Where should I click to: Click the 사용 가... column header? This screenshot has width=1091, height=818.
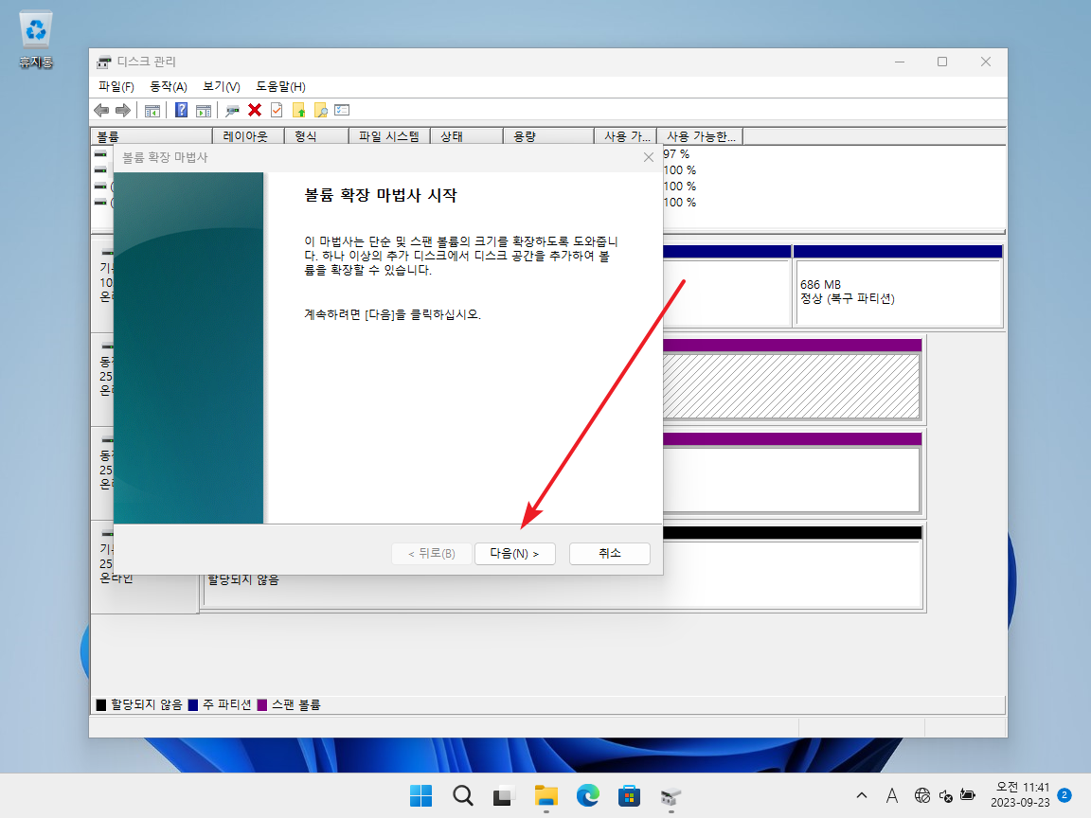click(626, 136)
